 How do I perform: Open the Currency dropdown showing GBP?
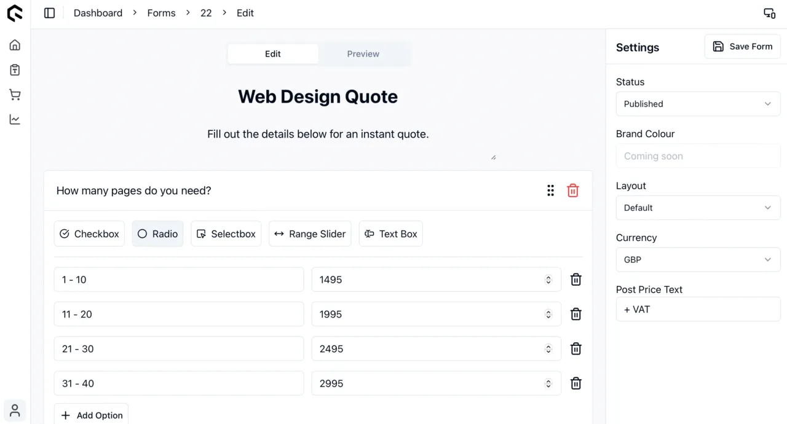[x=698, y=259]
